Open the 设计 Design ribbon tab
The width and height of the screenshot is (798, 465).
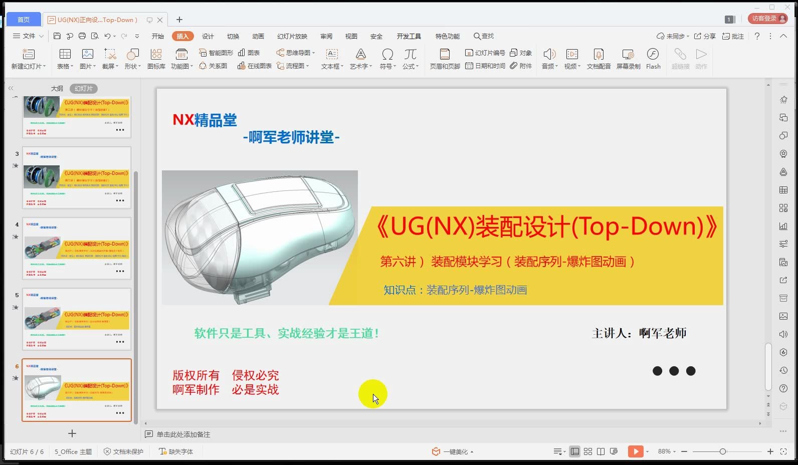[x=208, y=36]
